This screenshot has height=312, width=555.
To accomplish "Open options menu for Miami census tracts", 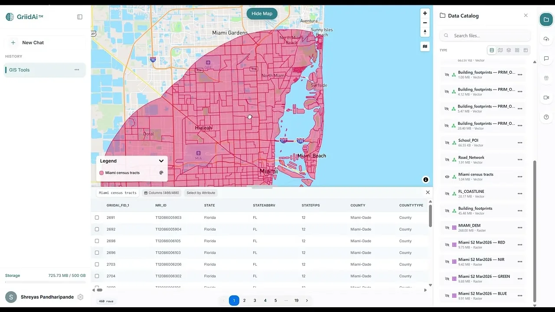I will (520, 177).
